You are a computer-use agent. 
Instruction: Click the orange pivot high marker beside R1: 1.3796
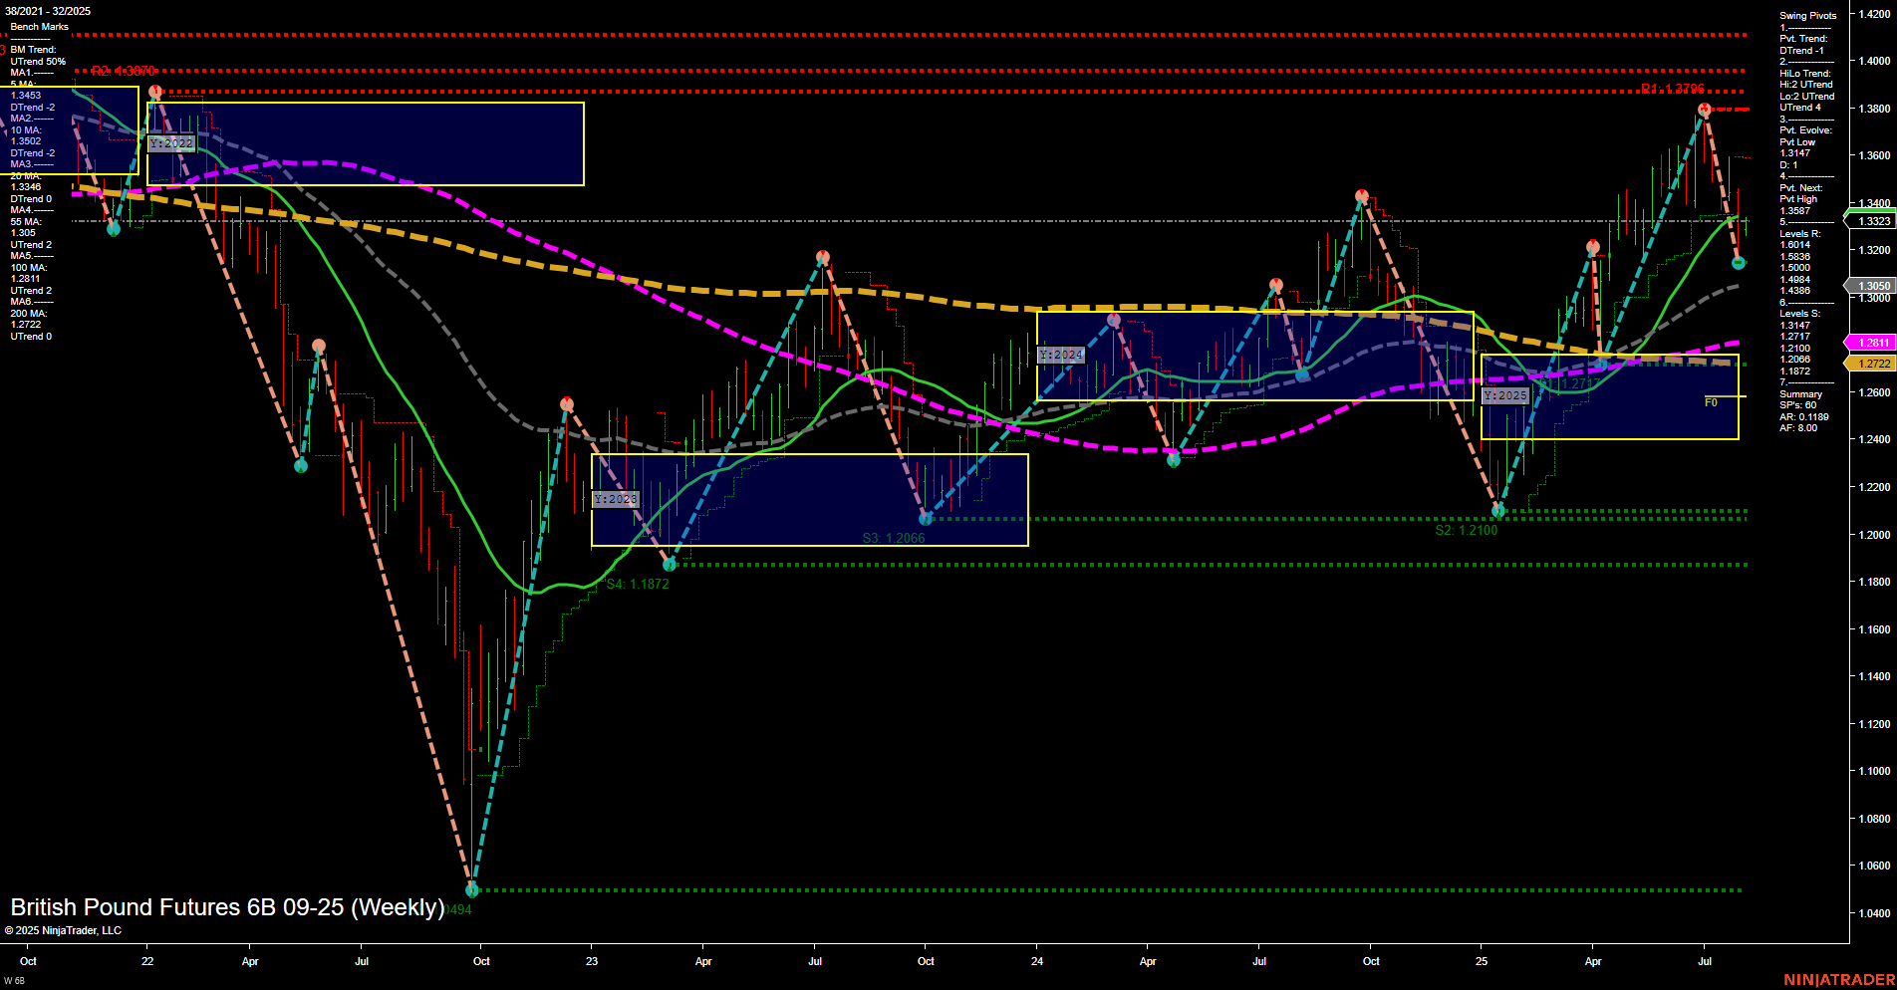click(x=1705, y=110)
